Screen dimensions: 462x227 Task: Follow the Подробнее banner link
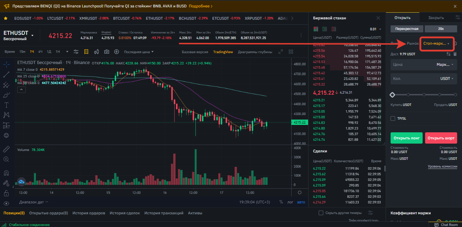pyautogui.click(x=200, y=6)
